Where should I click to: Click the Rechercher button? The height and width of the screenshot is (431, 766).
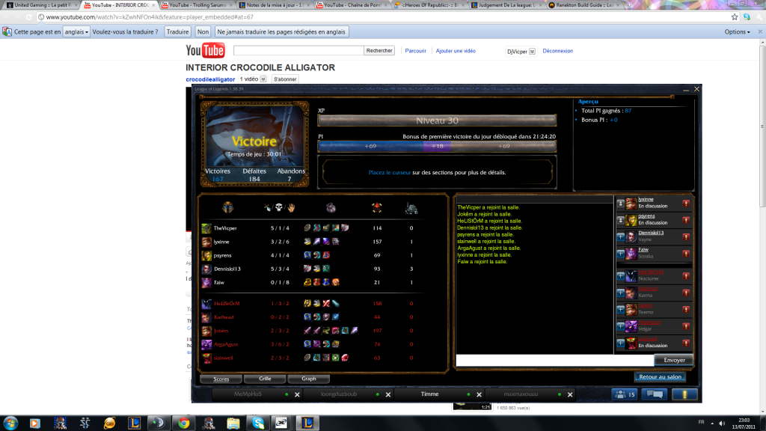point(379,50)
